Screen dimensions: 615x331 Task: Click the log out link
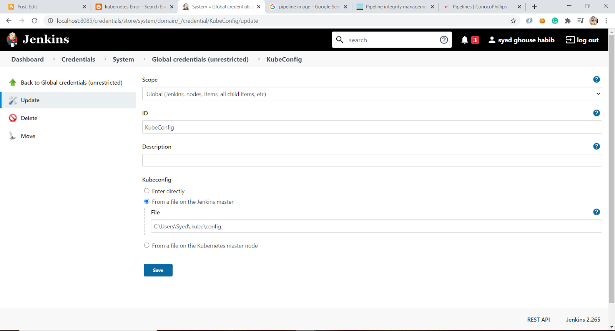click(582, 40)
